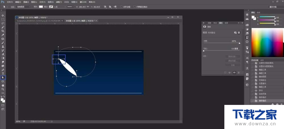284x129 pixels.
Task: Open the 3D cube panel icon
Action: pyautogui.click(x=247, y=85)
